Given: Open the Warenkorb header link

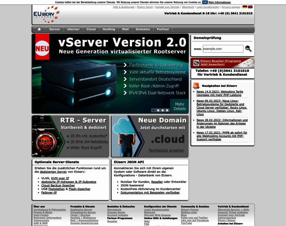Looking at the screenshot, I should coord(188,7).
